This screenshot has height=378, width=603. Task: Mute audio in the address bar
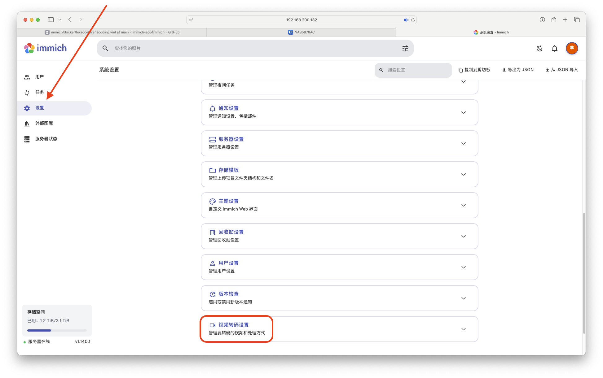point(406,20)
